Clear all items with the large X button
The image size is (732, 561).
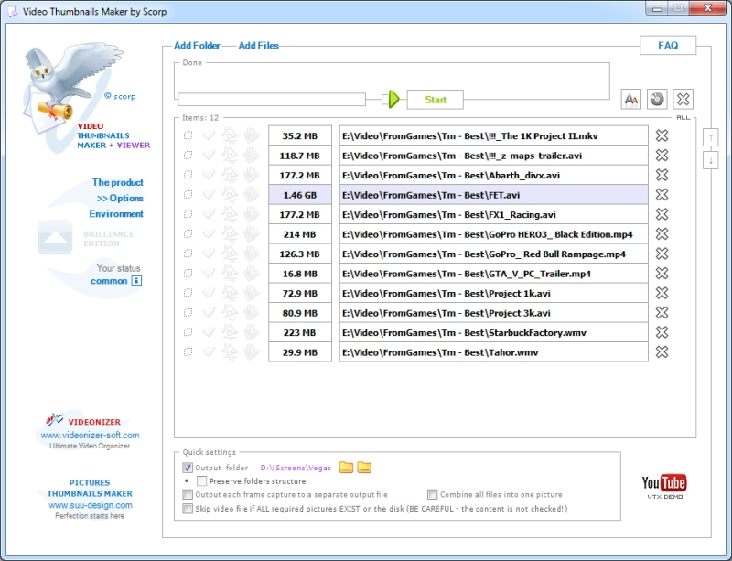pyautogui.click(x=683, y=99)
